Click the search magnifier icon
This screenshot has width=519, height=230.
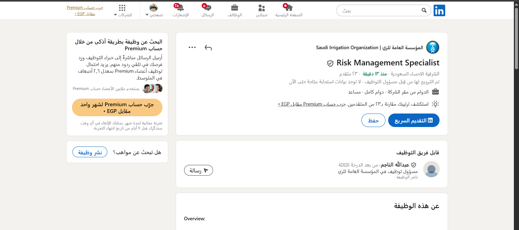point(424,10)
